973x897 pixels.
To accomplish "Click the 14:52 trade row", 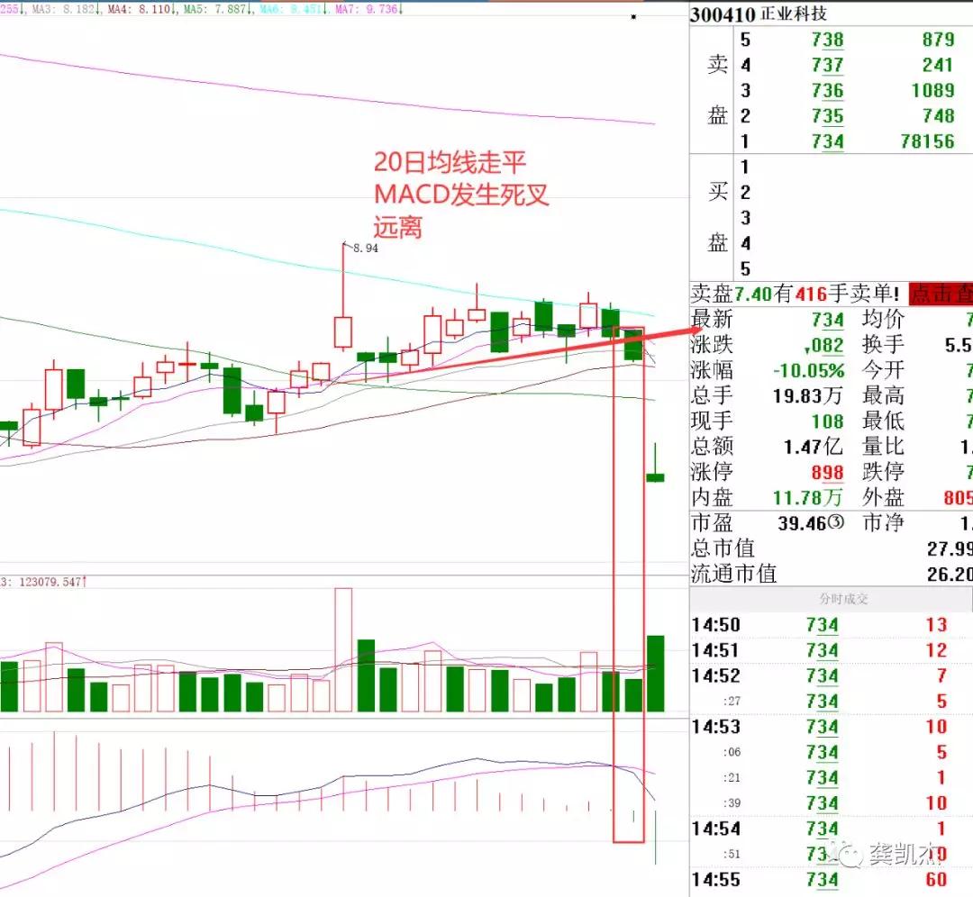I will point(831,675).
